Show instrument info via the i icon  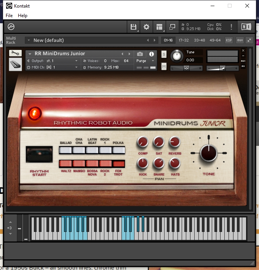coord(152,54)
